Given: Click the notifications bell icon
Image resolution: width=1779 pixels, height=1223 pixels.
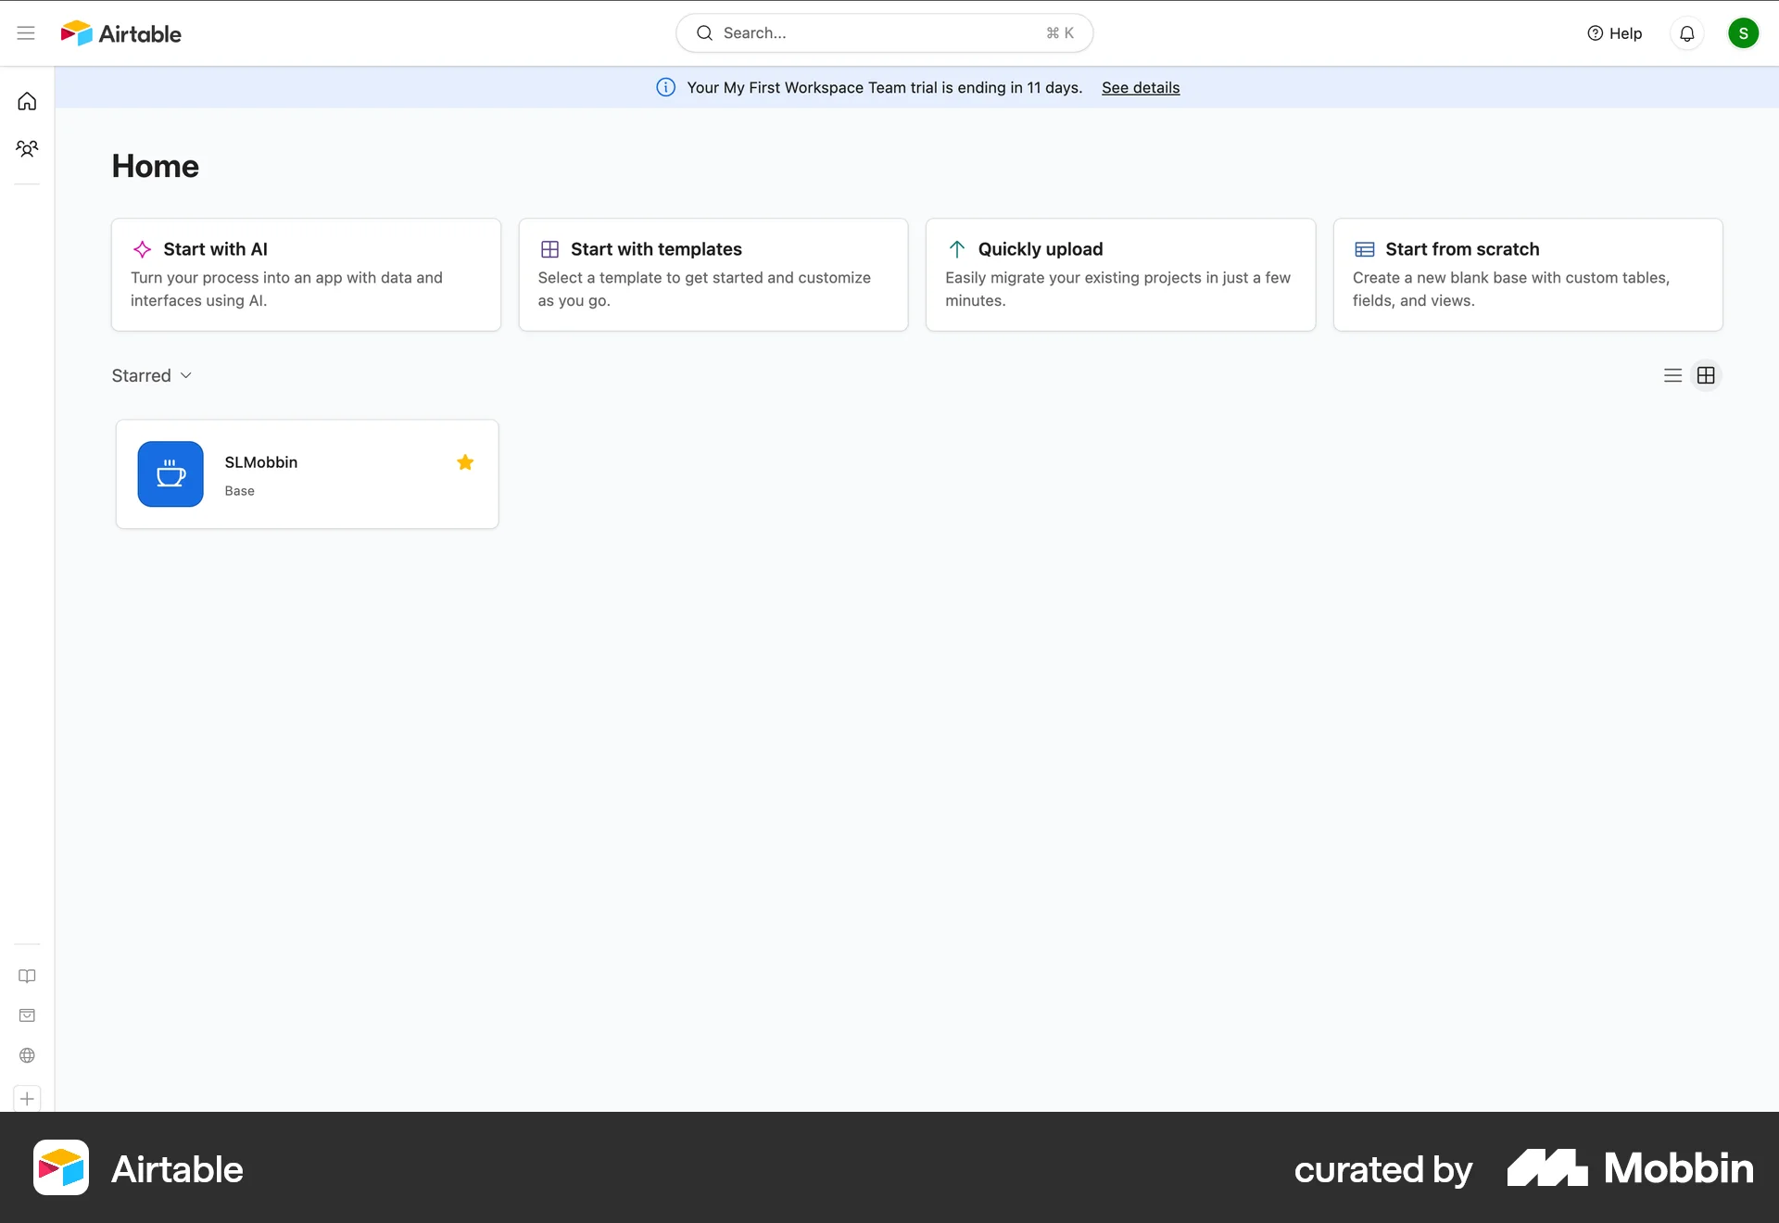Looking at the screenshot, I should pyautogui.click(x=1686, y=32).
